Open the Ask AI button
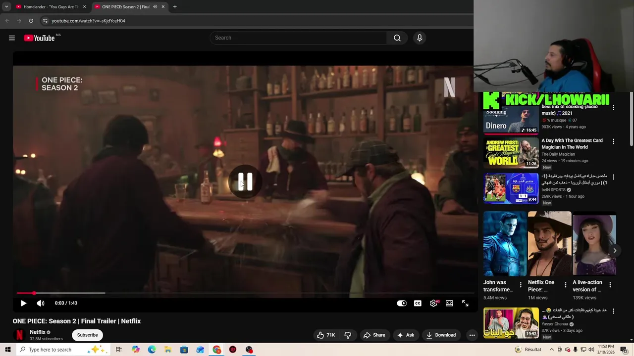Screen dimensions: 634x356 (405, 335)
